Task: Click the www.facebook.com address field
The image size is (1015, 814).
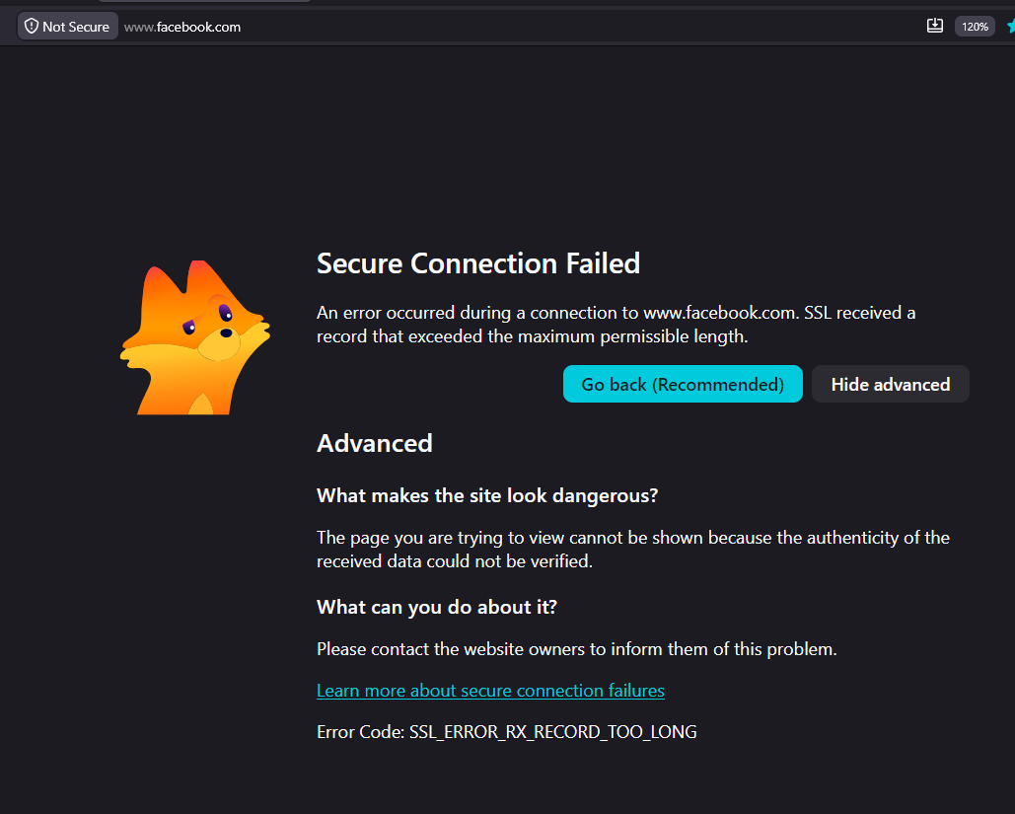Action: [x=181, y=27]
